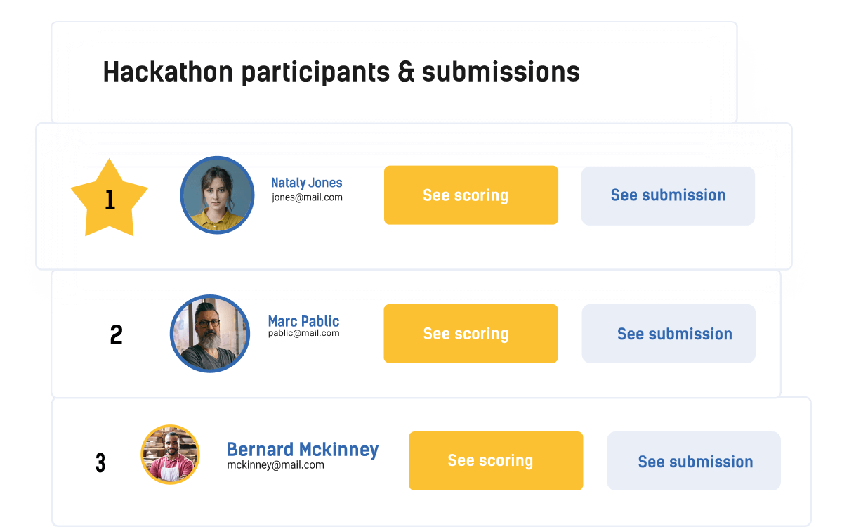Image resolution: width=842 pixels, height=527 pixels.
Task: Click the rank number 3
Action: click(x=100, y=463)
